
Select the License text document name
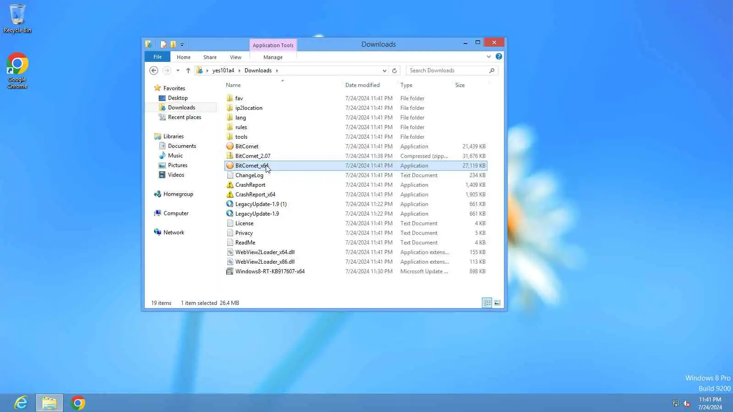pos(244,223)
